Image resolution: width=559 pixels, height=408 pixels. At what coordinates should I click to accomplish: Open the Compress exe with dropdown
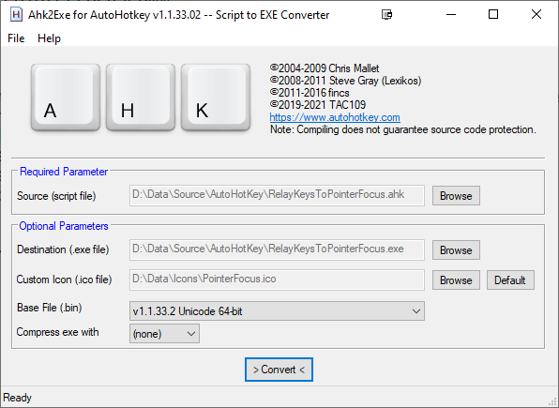[164, 334]
